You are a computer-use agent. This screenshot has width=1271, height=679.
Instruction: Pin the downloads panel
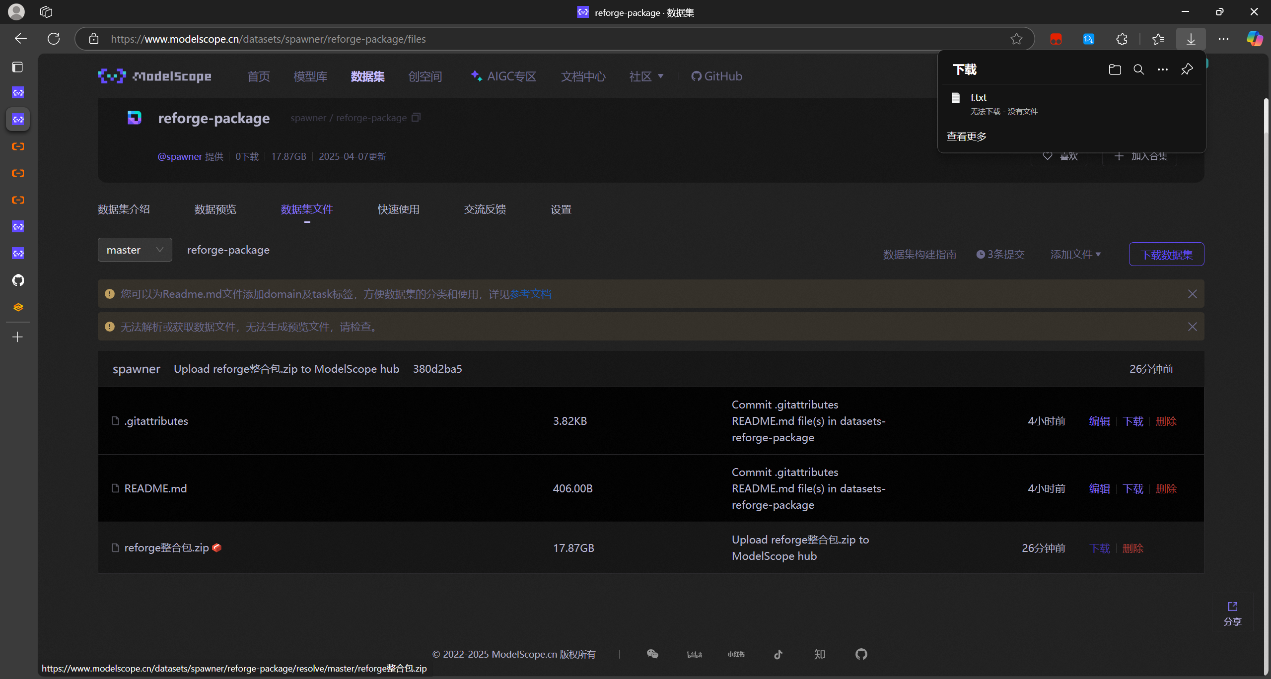tap(1187, 69)
